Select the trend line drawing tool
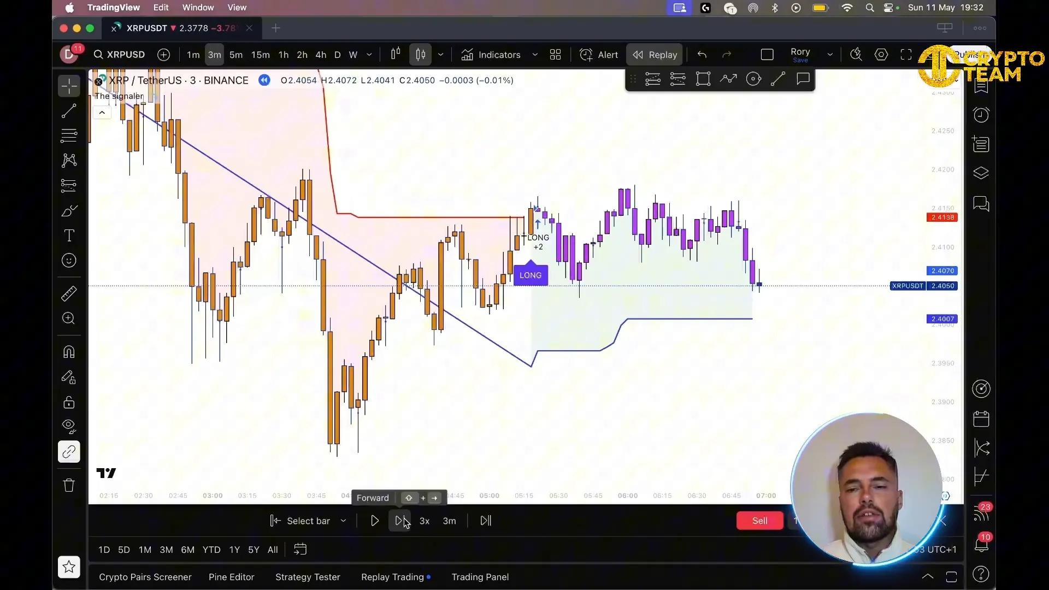The image size is (1049, 590). tap(69, 111)
